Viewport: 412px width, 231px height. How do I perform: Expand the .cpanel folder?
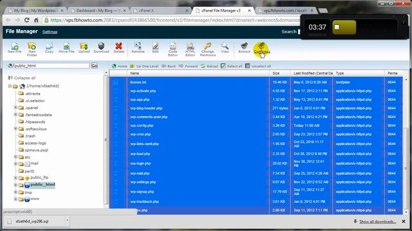coord(15,107)
